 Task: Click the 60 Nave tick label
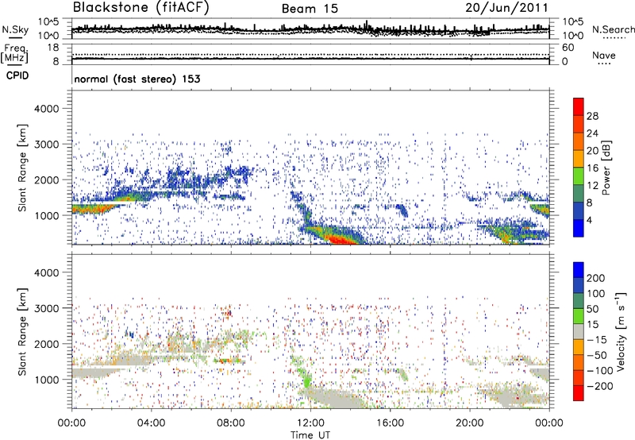tap(568, 48)
